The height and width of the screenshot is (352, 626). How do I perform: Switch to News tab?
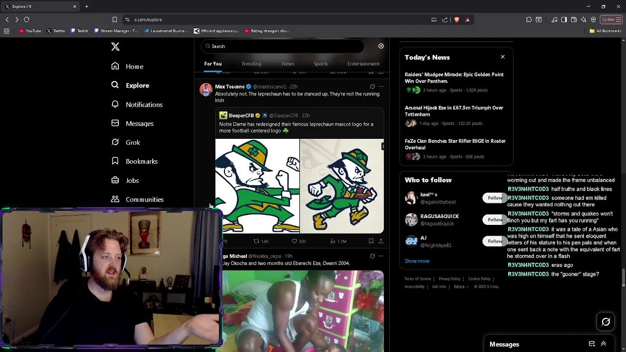[288, 64]
